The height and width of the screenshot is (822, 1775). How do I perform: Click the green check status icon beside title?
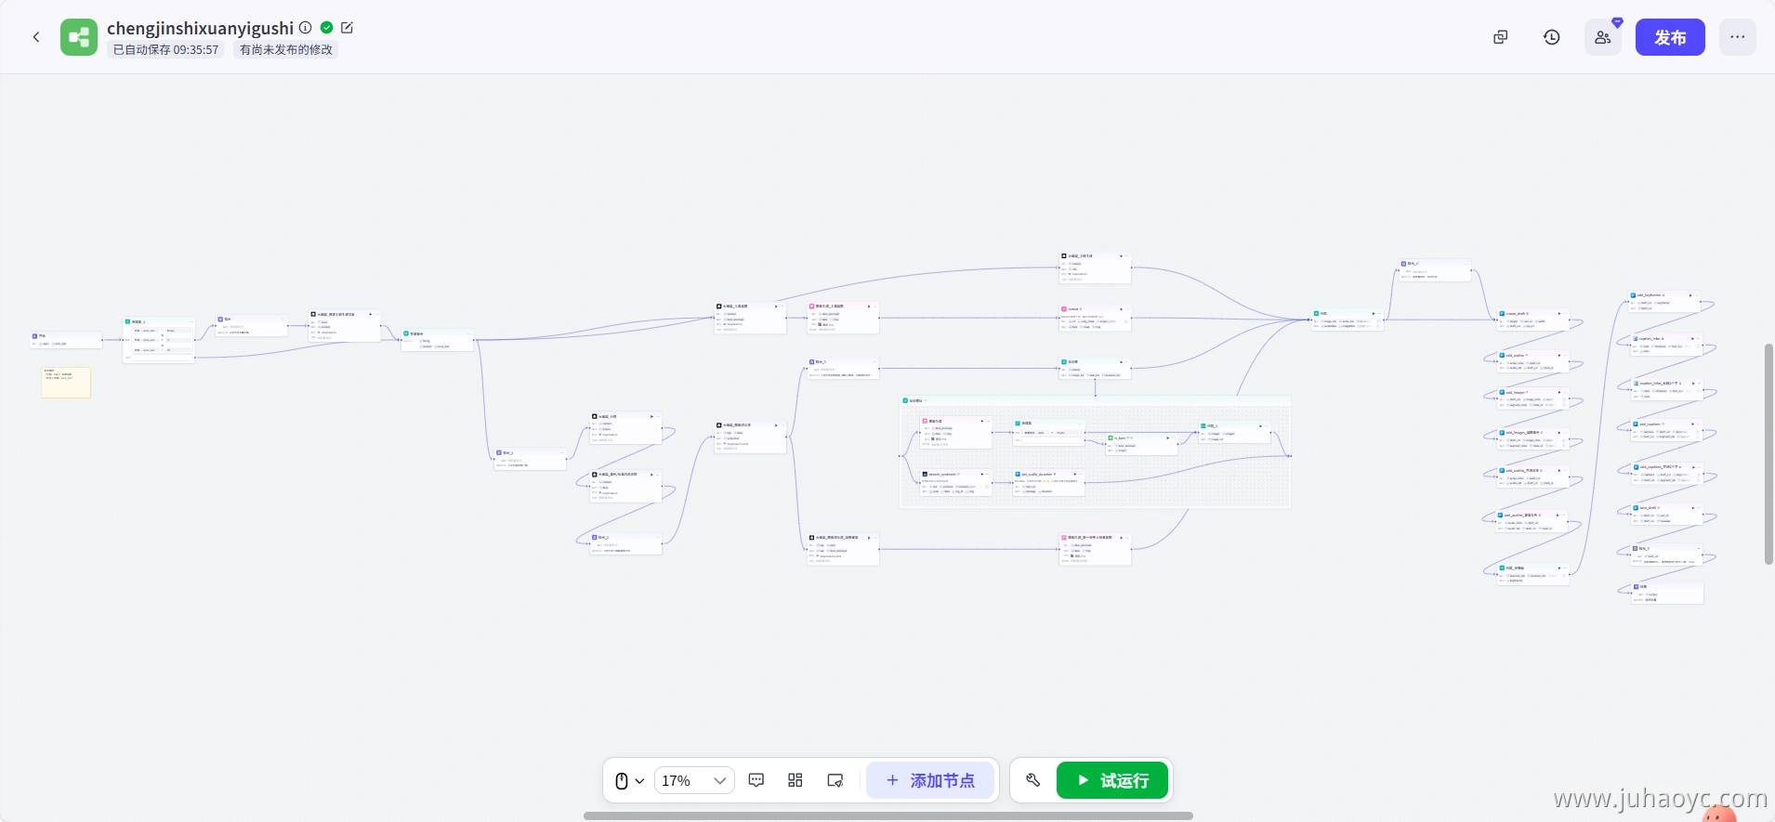327,28
